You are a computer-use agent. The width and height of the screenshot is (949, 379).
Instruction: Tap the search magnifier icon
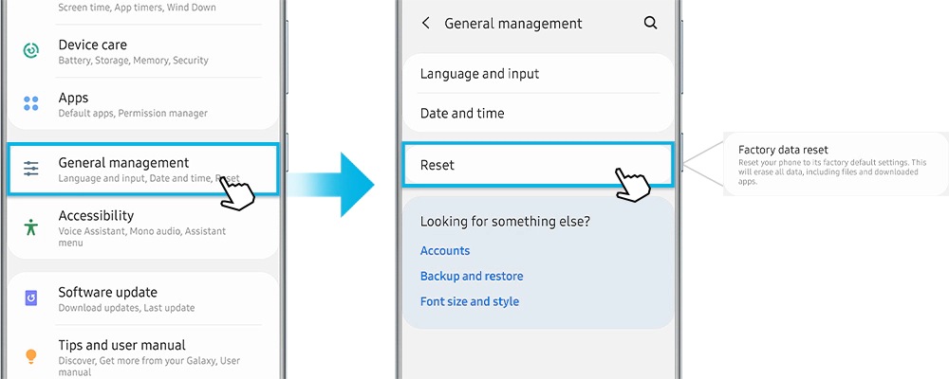coord(650,23)
